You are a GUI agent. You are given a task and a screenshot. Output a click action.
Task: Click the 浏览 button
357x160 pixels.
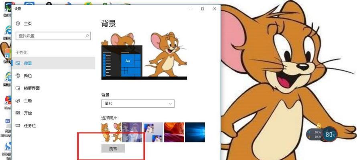[x=113, y=149]
